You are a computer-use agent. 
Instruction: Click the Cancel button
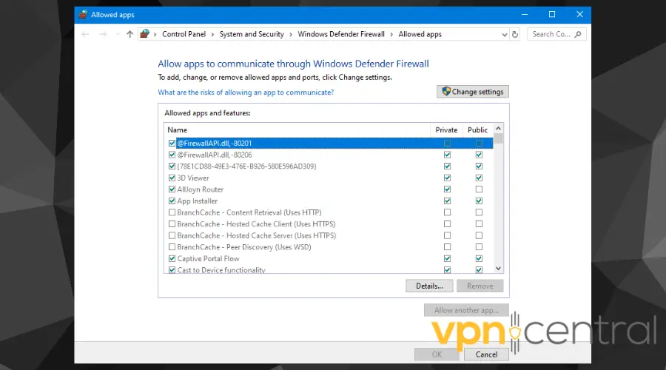486,354
